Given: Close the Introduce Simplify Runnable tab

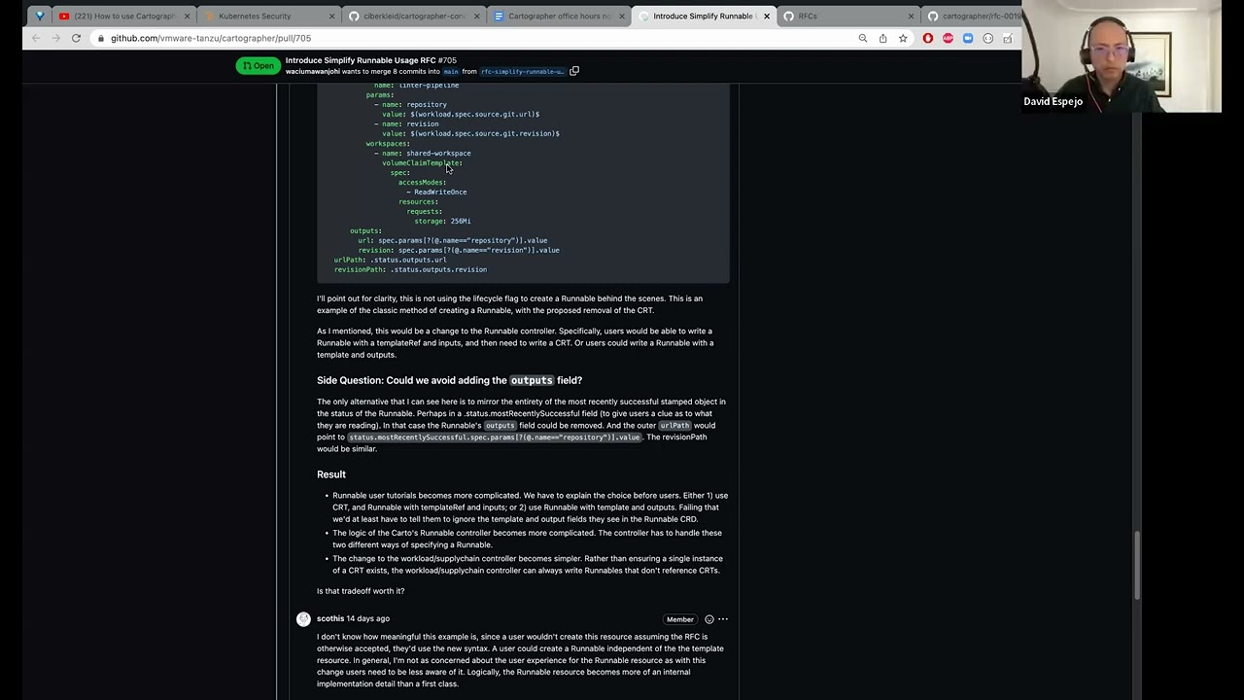Looking at the screenshot, I should [x=767, y=16].
